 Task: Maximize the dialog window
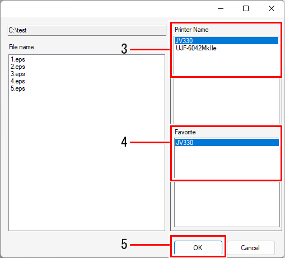tap(246, 8)
